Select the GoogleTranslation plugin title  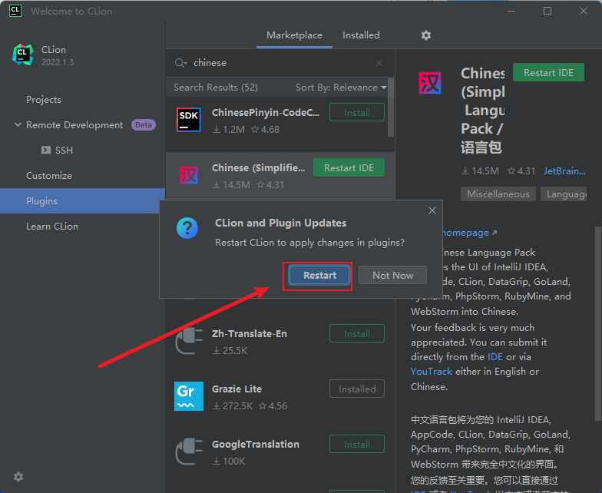pos(255,444)
